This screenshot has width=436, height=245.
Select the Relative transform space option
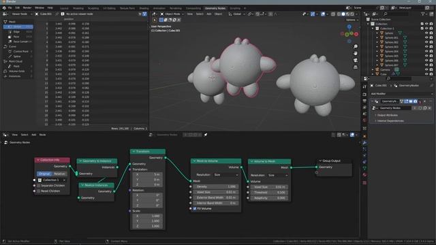coord(59,174)
